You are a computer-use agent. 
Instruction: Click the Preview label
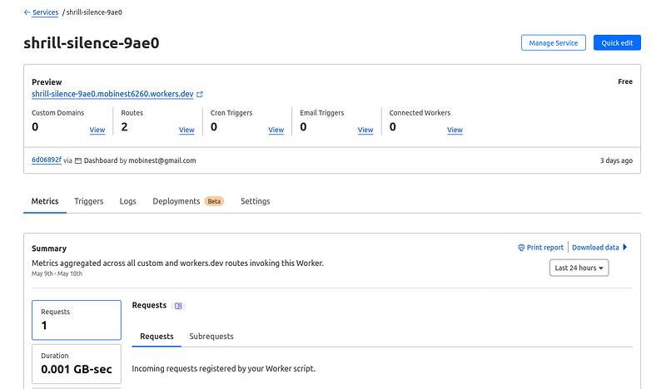click(47, 81)
